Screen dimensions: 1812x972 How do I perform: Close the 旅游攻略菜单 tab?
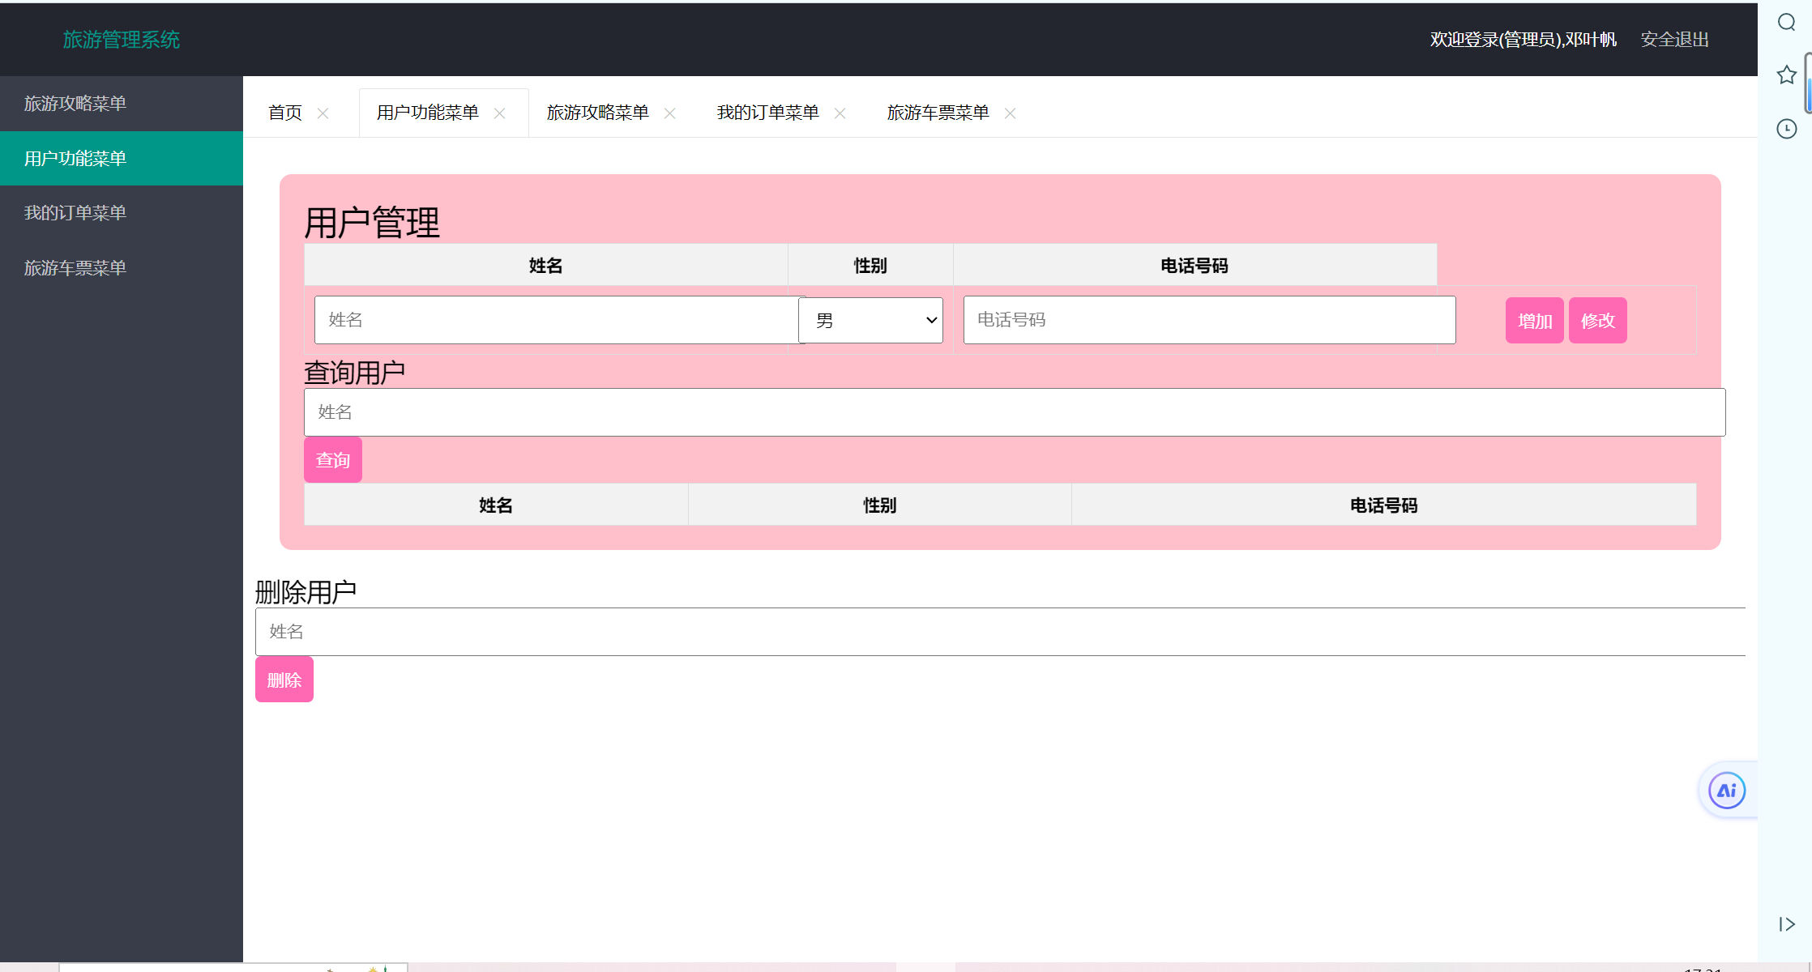[x=670, y=113]
